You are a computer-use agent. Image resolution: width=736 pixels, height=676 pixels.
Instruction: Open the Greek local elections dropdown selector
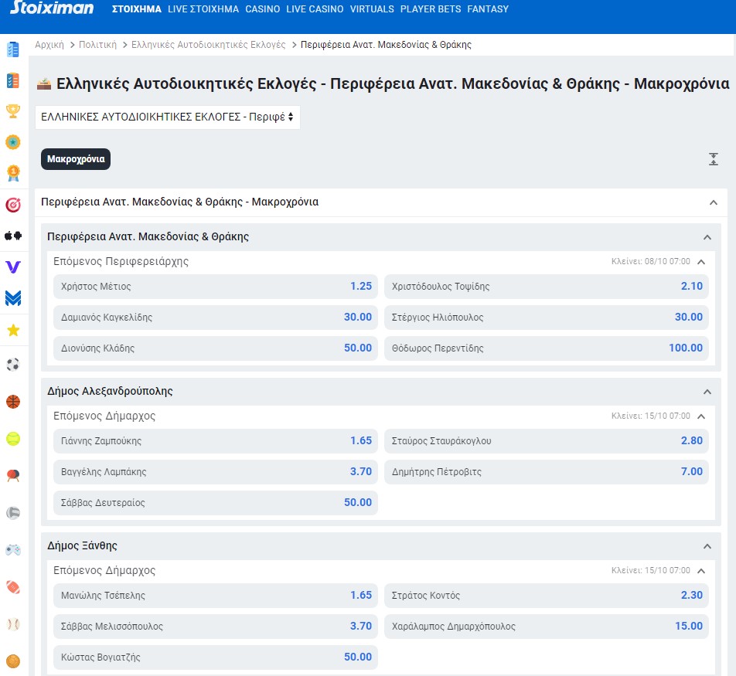pyautogui.click(x=167, y=117)
